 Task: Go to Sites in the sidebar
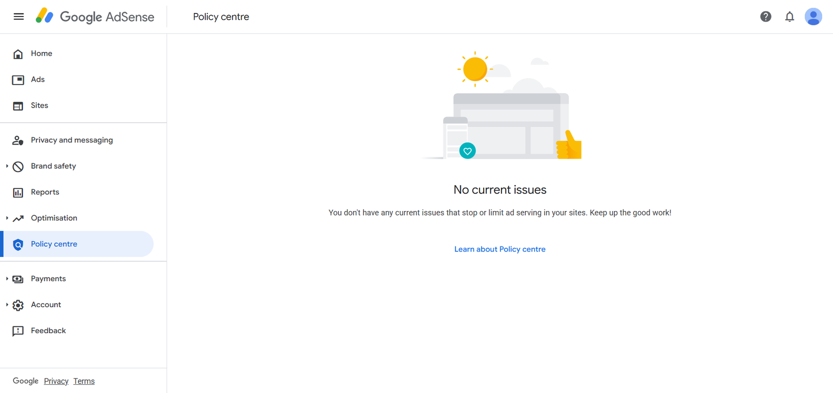pyautogui.click(x=40, y=106)
